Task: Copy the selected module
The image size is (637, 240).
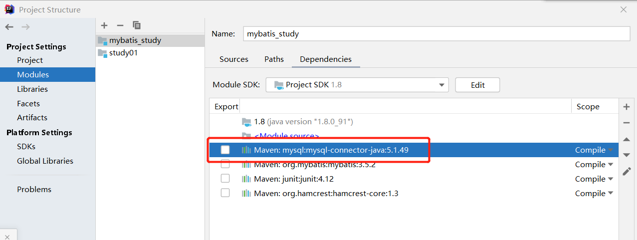Action: coord(137,25)
